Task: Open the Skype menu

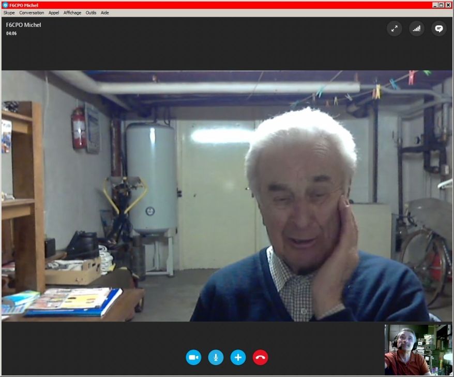Action: (x=9, y=13)
